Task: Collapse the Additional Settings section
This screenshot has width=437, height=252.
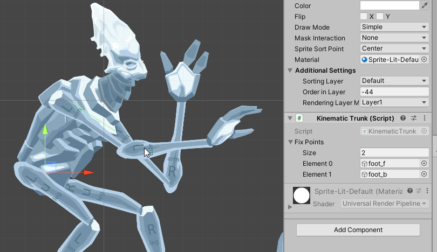Action: click(290, 71)
